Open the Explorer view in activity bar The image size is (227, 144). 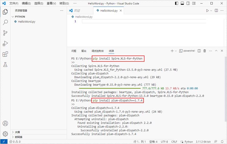pos(5,12)
